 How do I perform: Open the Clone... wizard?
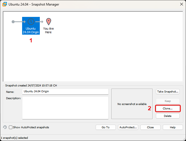(167, 109)
